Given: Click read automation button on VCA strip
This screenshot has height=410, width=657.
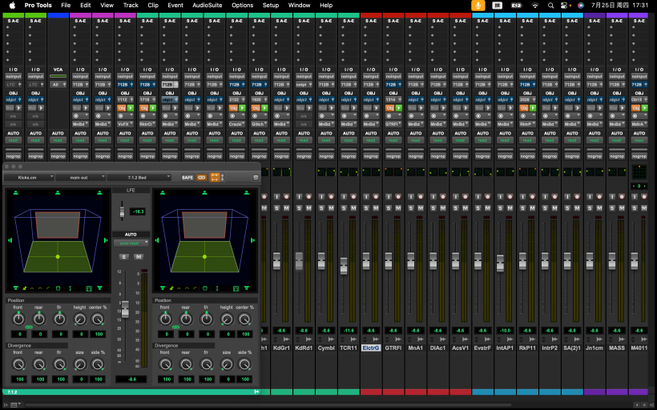Looking at the screenshot, I should [x=58, y=140].
